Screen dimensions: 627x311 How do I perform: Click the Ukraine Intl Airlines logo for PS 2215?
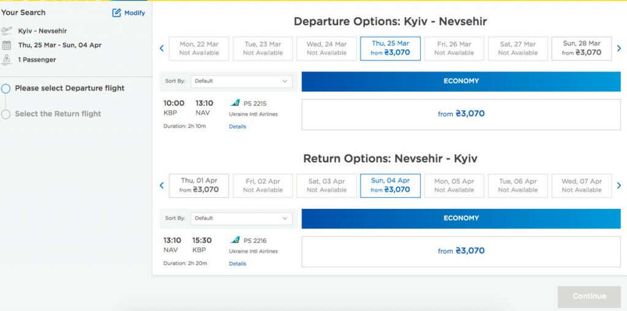(x=235, y=103)
